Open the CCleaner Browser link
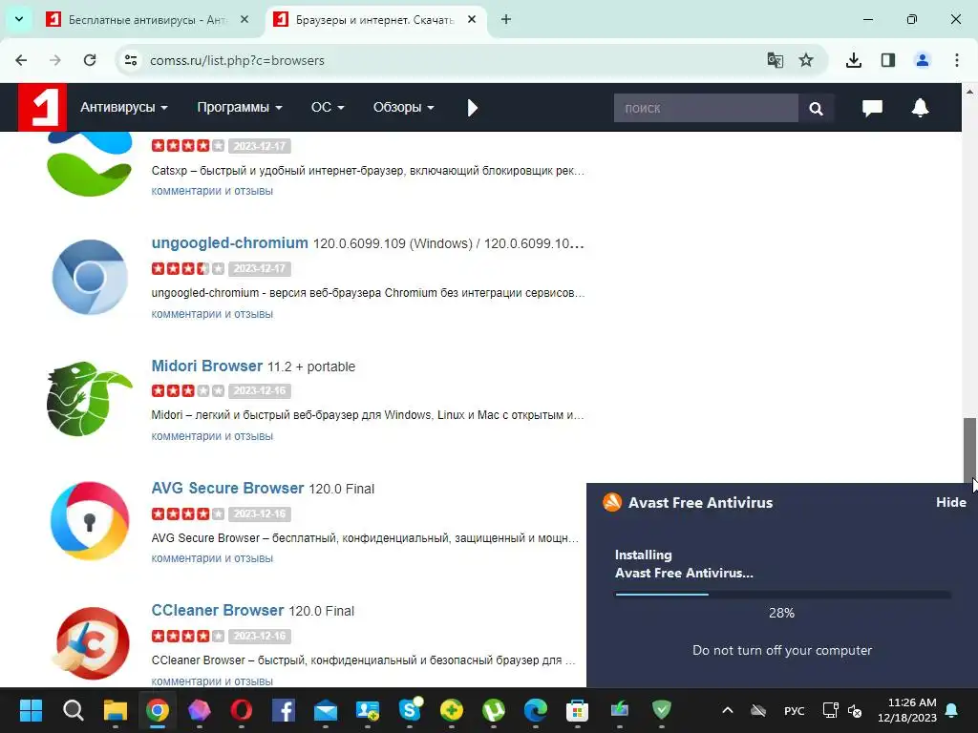This screenshot has width=978, height=733. pos(218,610)
